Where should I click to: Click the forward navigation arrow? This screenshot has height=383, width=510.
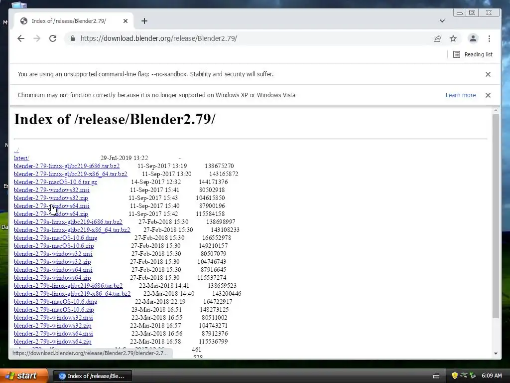pos(37,38)
